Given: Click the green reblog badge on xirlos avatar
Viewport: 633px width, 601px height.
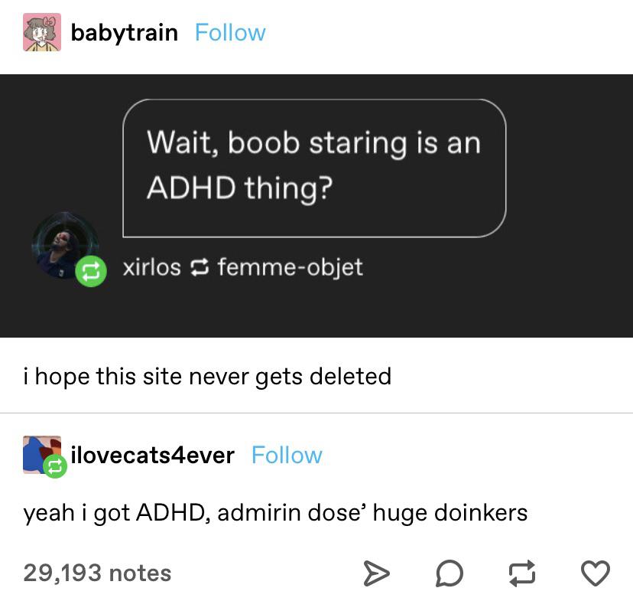Looking at the screenshot, I should click(x=91, y=271).
